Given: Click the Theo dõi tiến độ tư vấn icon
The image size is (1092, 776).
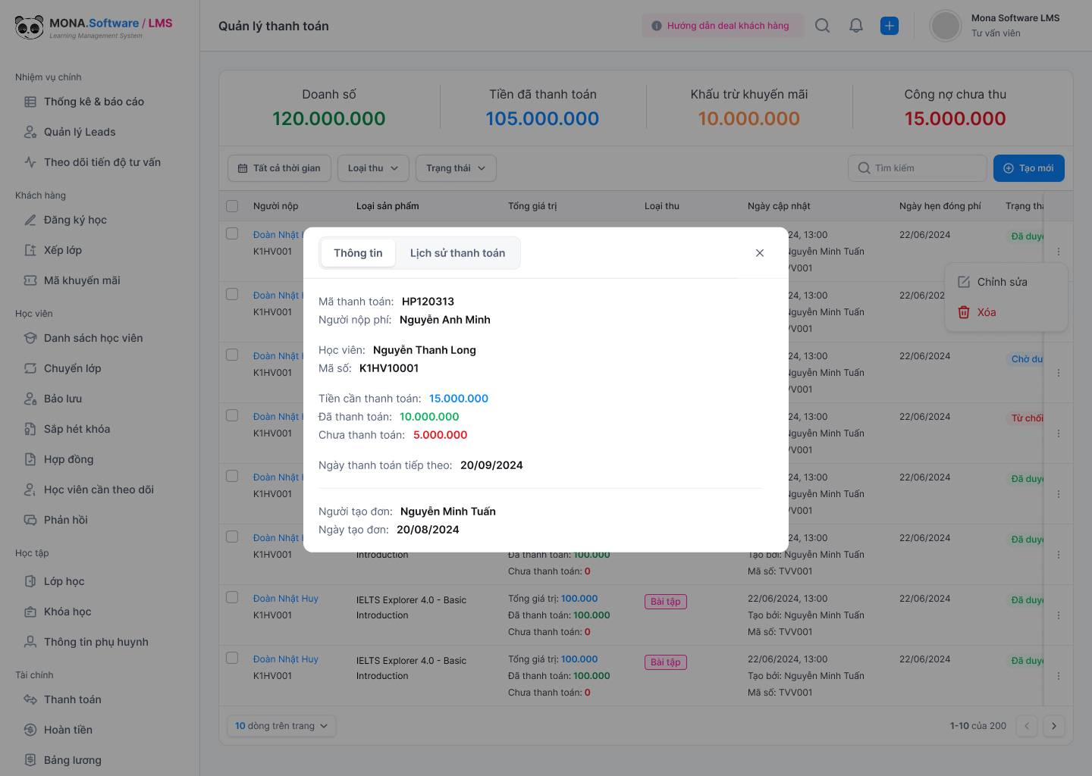Looking at the screenshot, I should pyautogui.click(x=30, y=162).
